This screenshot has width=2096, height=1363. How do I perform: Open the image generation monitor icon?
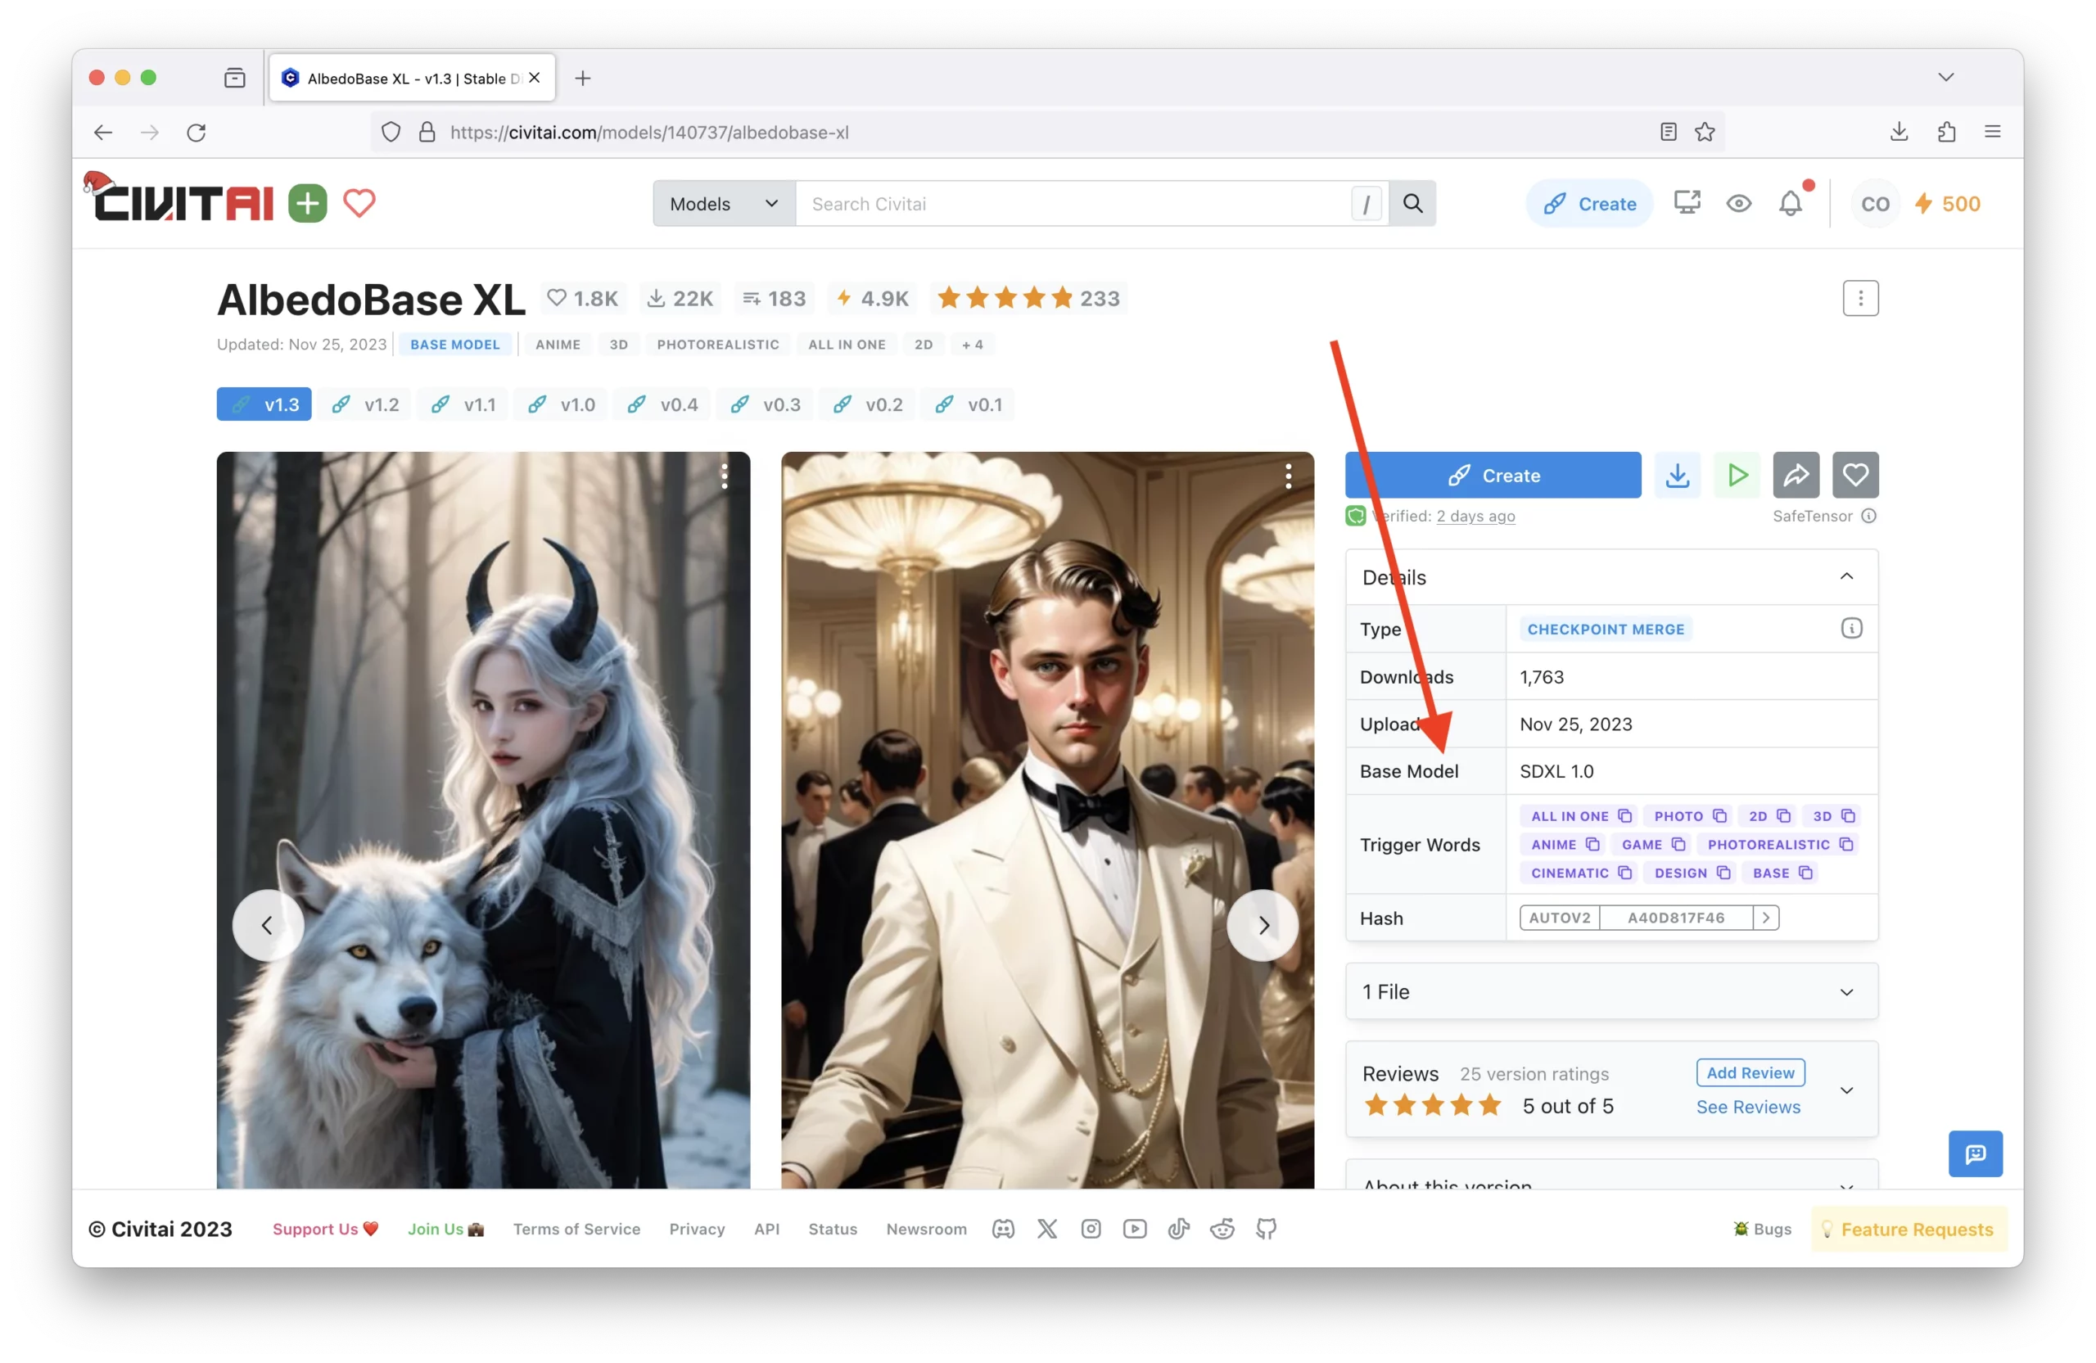[x=1687, y=203]
